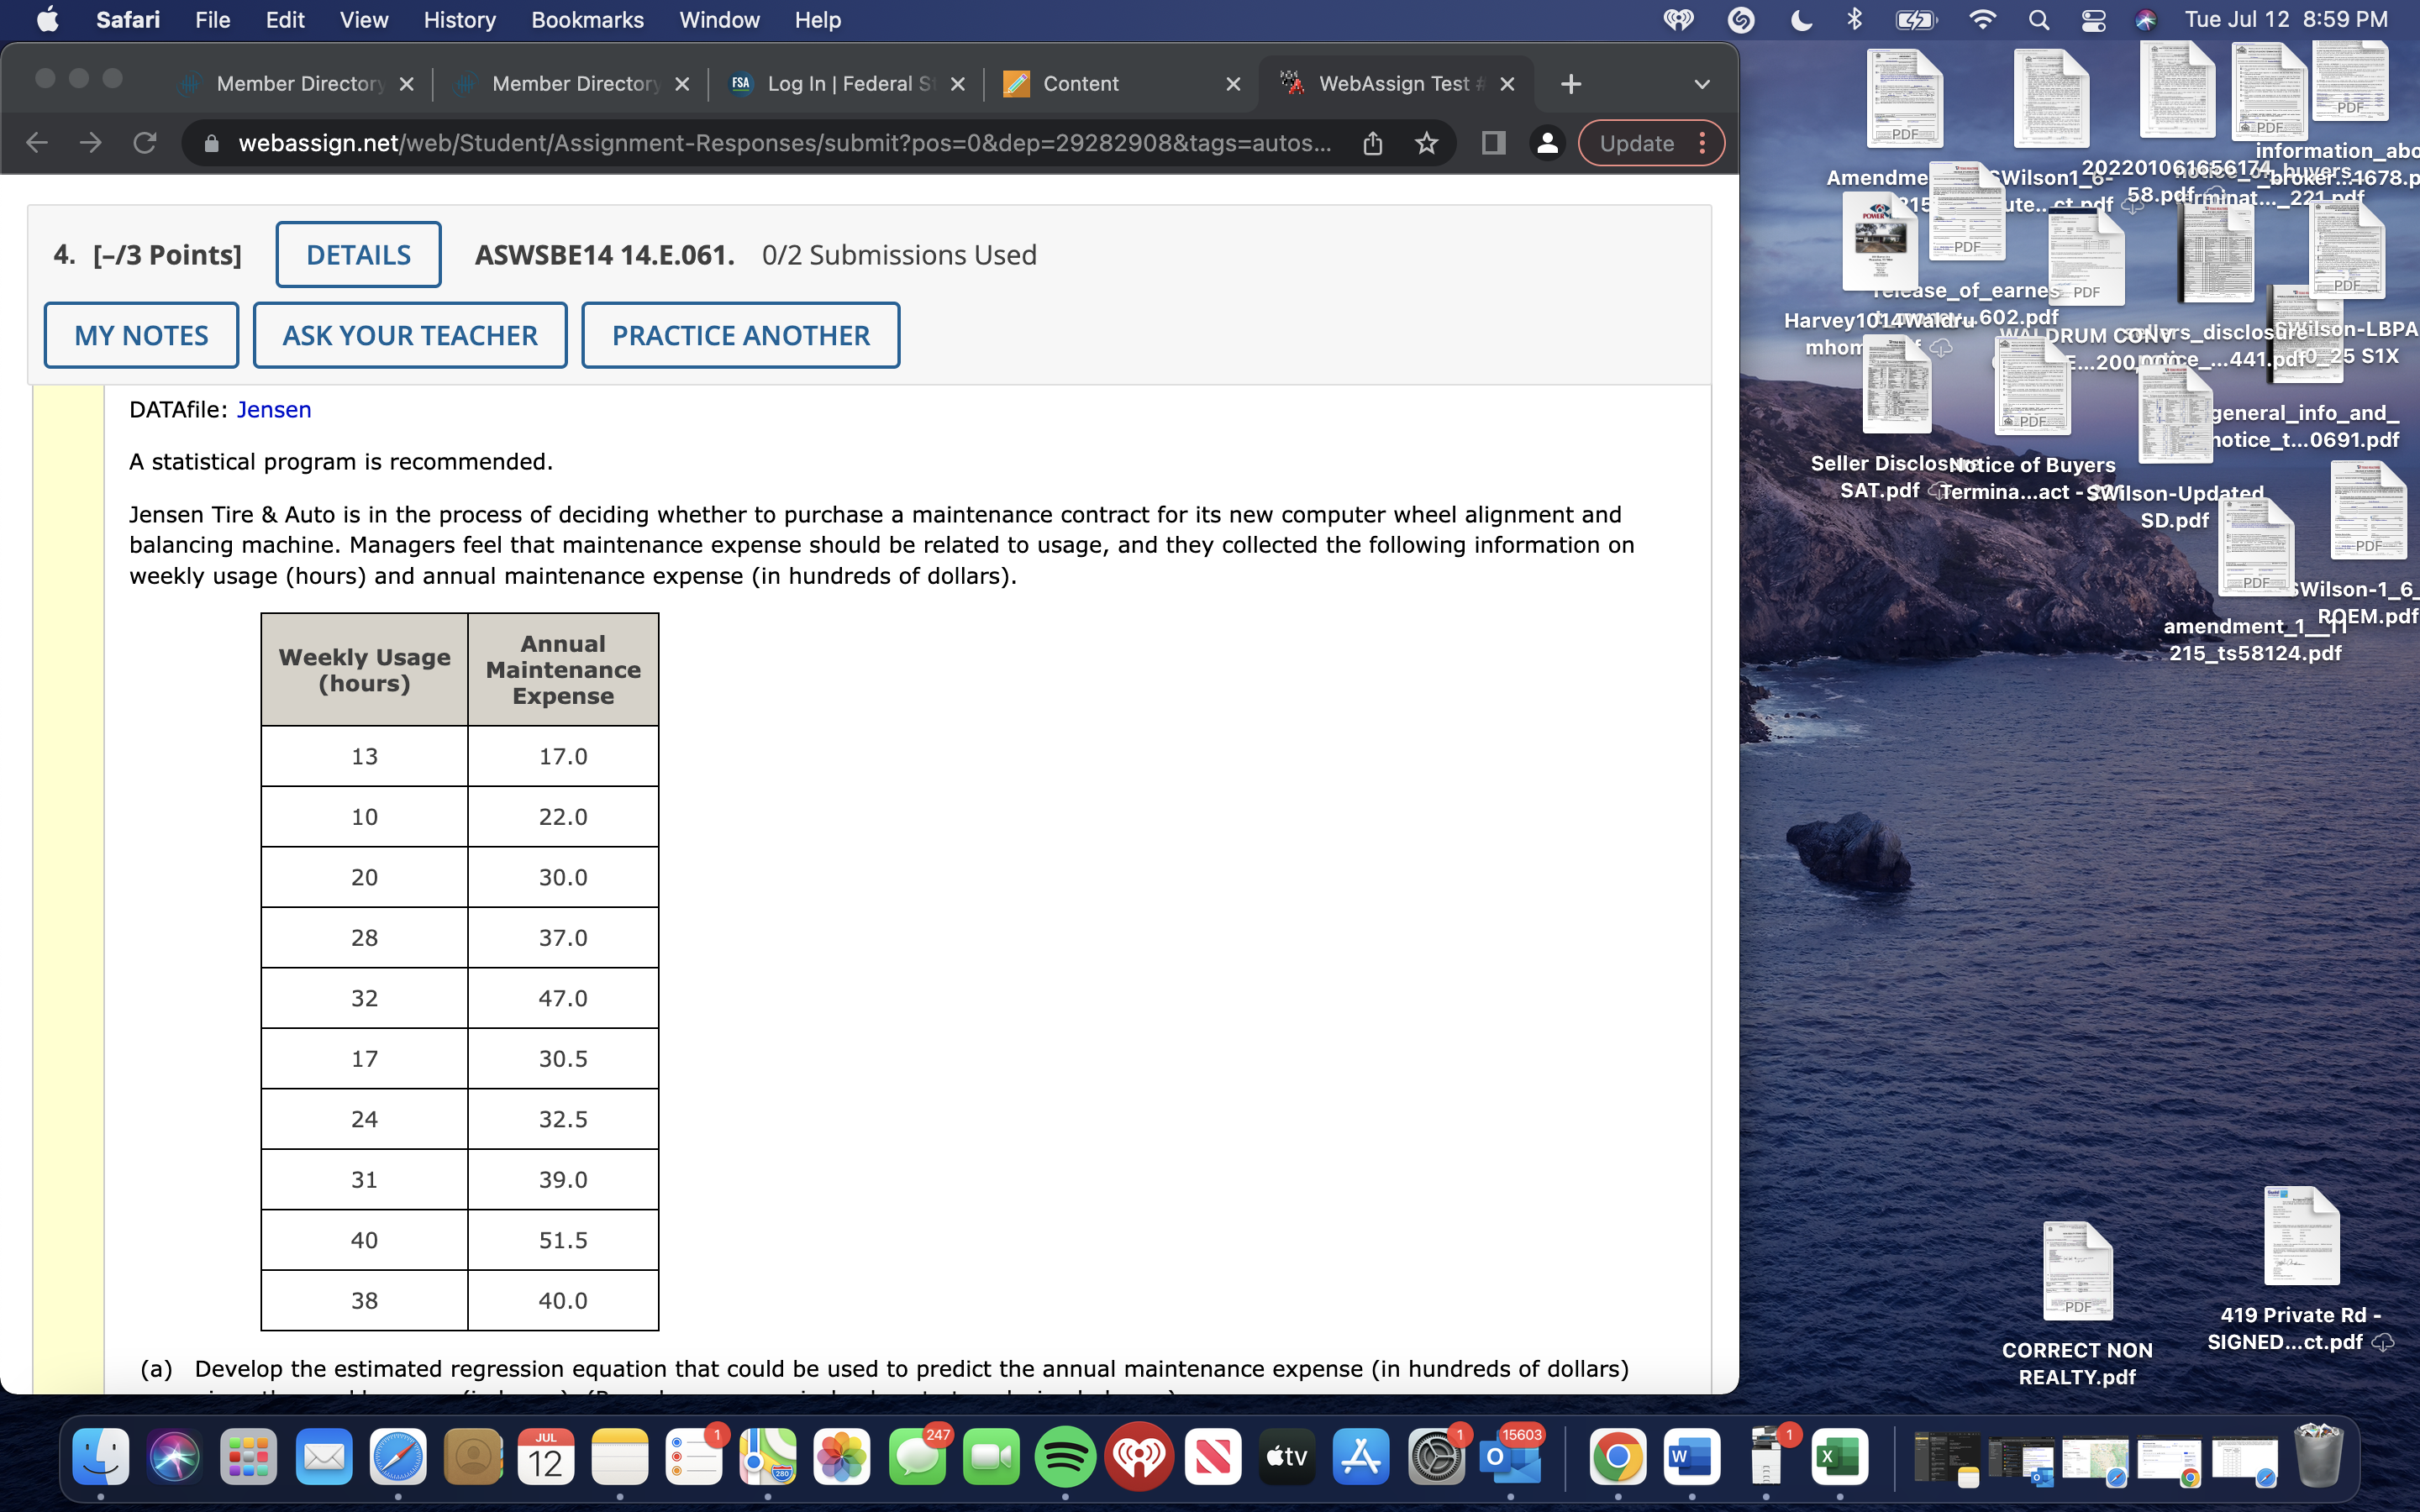This screenshot has height=1512, width=2420.
Task: Click the PRACTICE ANOTHER button
Action: pyautogui.click(x=741, y=335)
